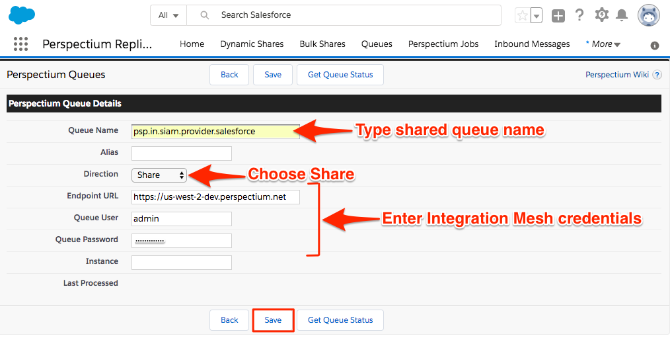The width and height of the screenshot is (670, 340).
Task: Click the info icon beside More
Action: [655, 46]
